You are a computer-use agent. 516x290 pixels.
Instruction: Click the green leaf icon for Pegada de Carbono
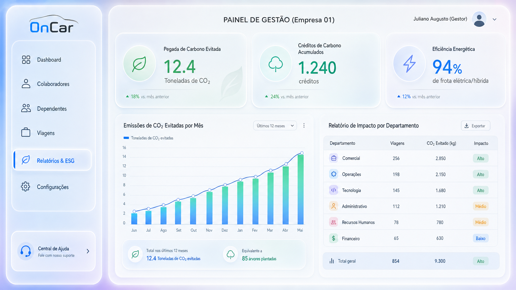coord(139,64)
